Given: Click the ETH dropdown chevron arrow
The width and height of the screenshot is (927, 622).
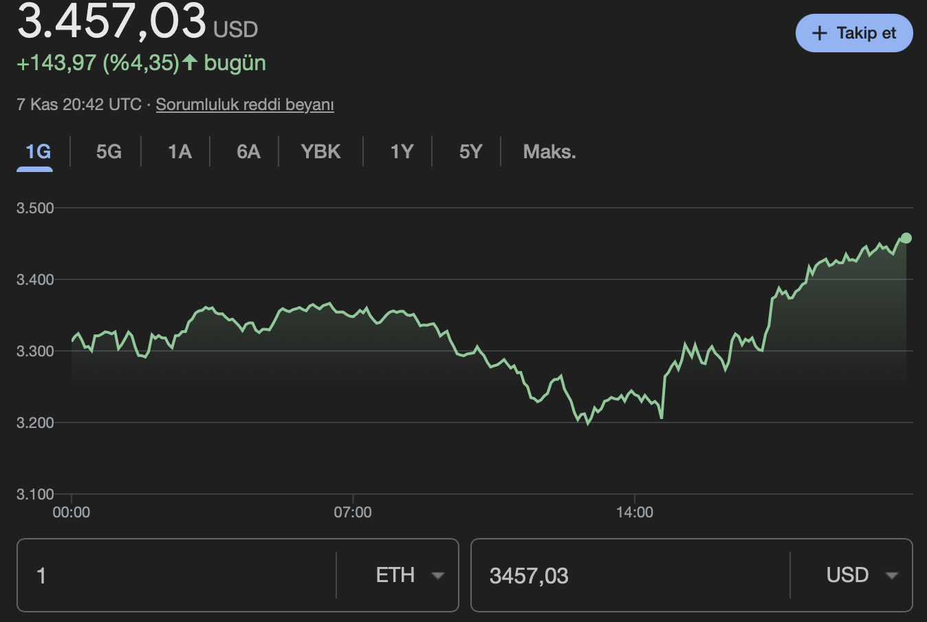Looking at the screenshot, I should coord(438,575).
